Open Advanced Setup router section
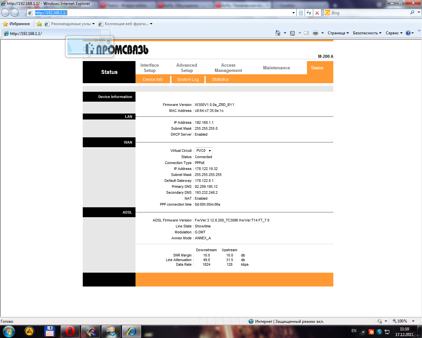Screen dimensions: 422x338 point(187,68)
